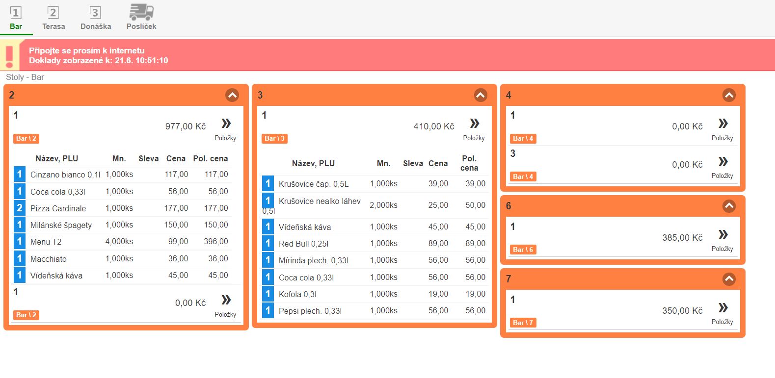The image size is (775, 378).
Task: Select the Menu T2 item row
Action: point(123,242)
